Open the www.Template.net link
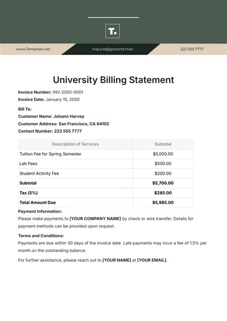Image resolution: width=227 pixels, height=321 pixels. point(33,49)
